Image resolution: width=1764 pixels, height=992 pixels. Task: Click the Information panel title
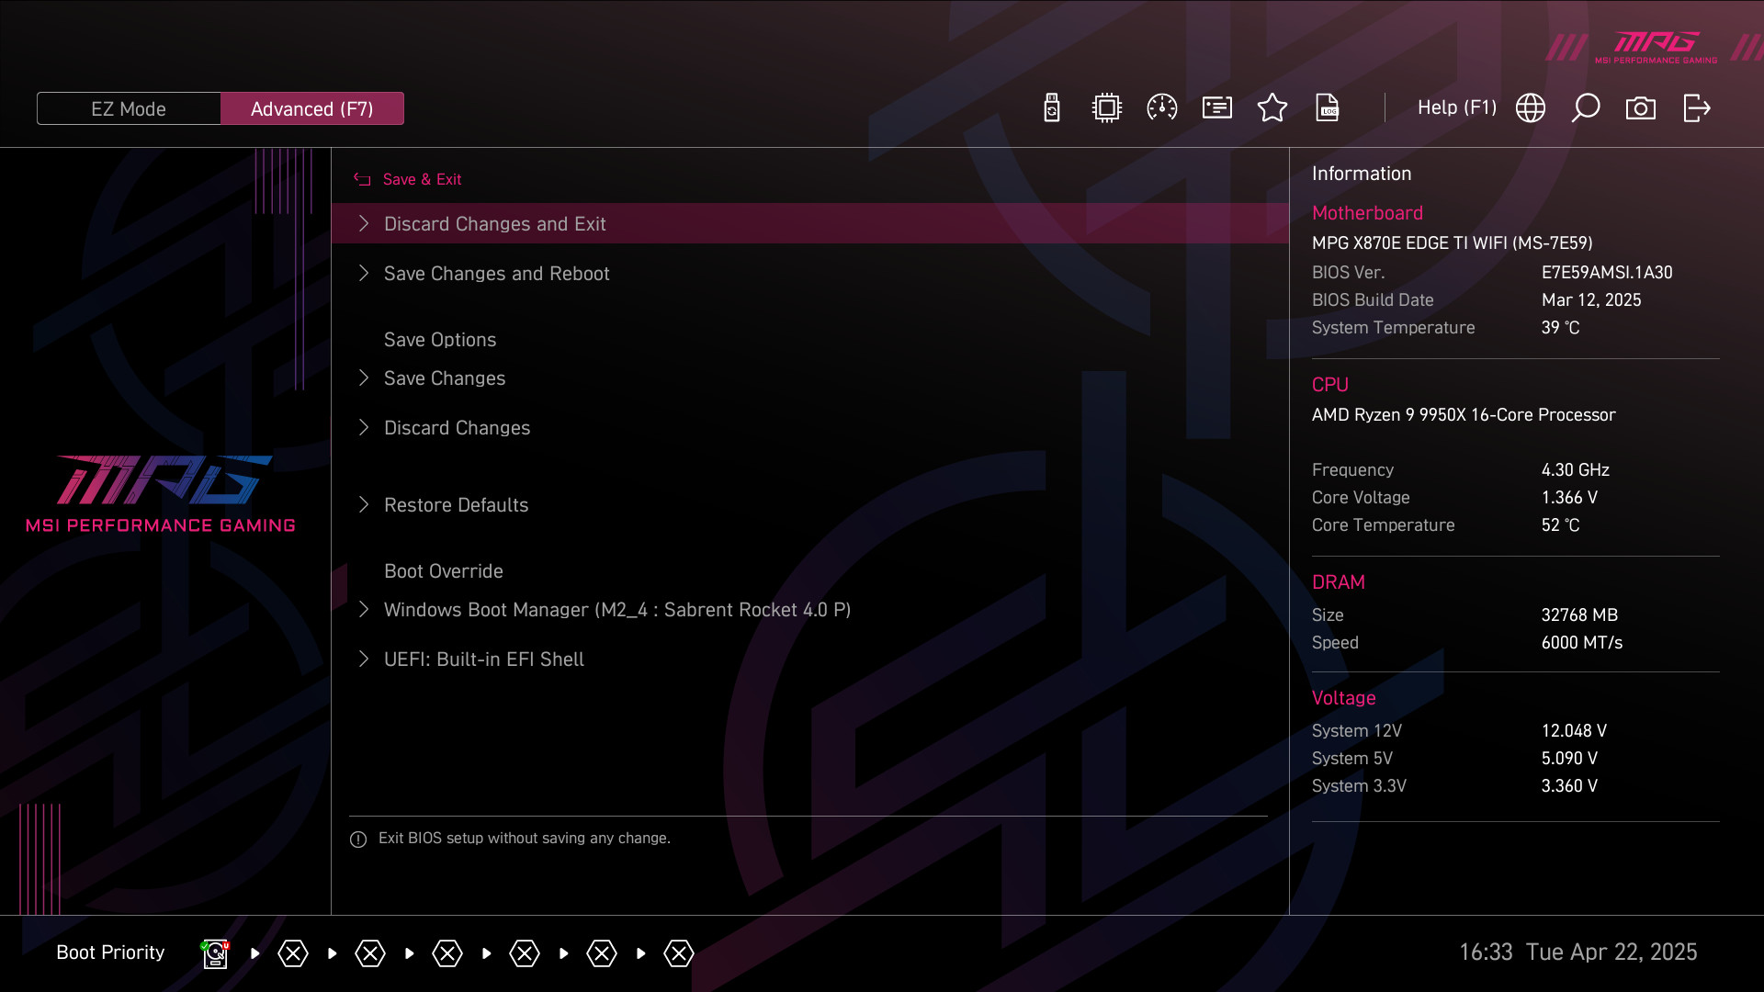pyautogui.click(x=1362, y=174)
